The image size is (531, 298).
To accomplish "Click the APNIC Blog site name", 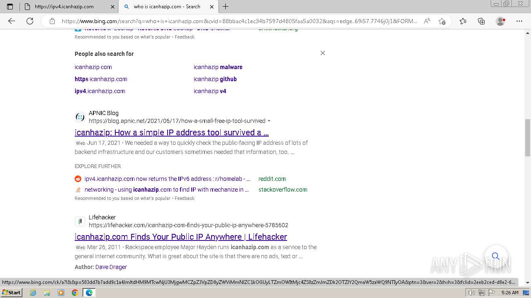I will pyautogui.click(x=104, y=113).
